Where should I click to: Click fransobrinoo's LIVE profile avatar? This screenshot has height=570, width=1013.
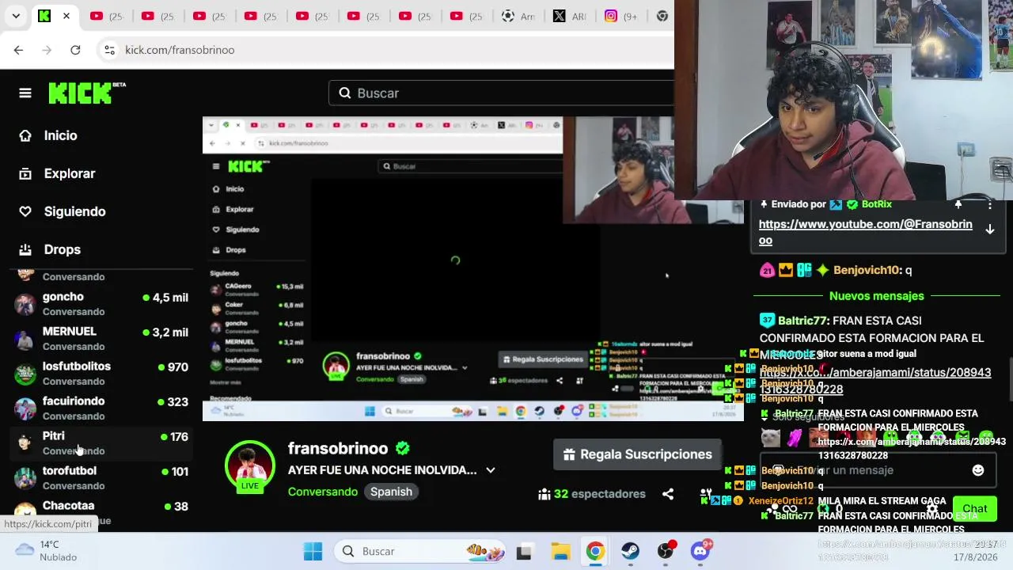click(250, 466)
